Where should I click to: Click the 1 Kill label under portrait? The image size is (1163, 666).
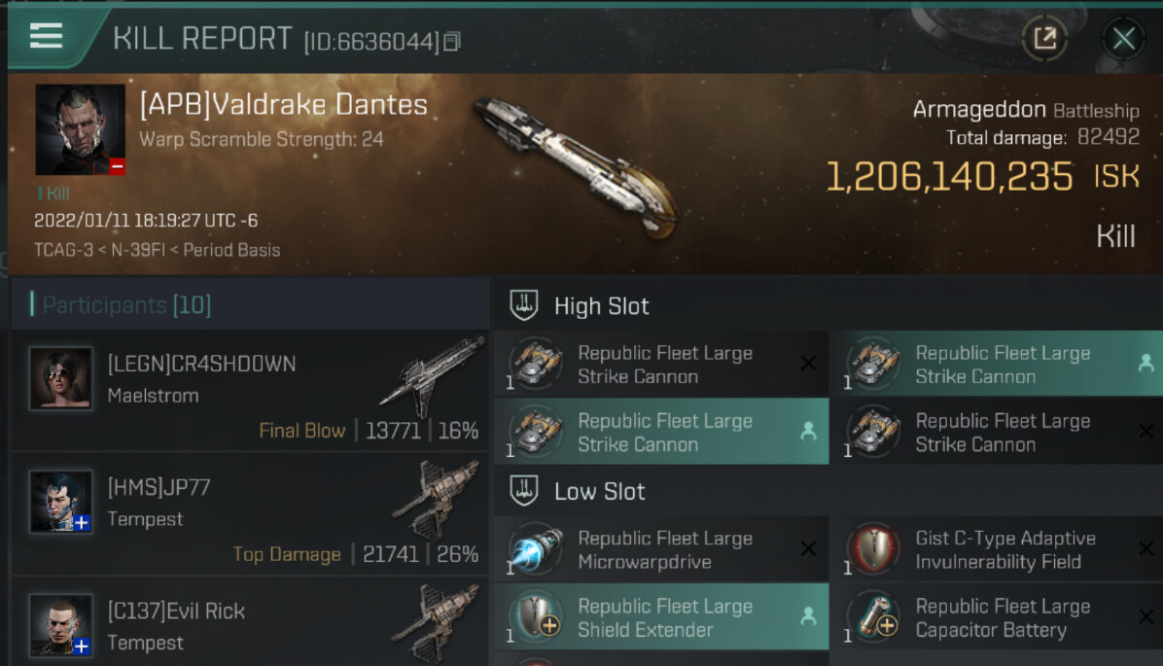53,193
